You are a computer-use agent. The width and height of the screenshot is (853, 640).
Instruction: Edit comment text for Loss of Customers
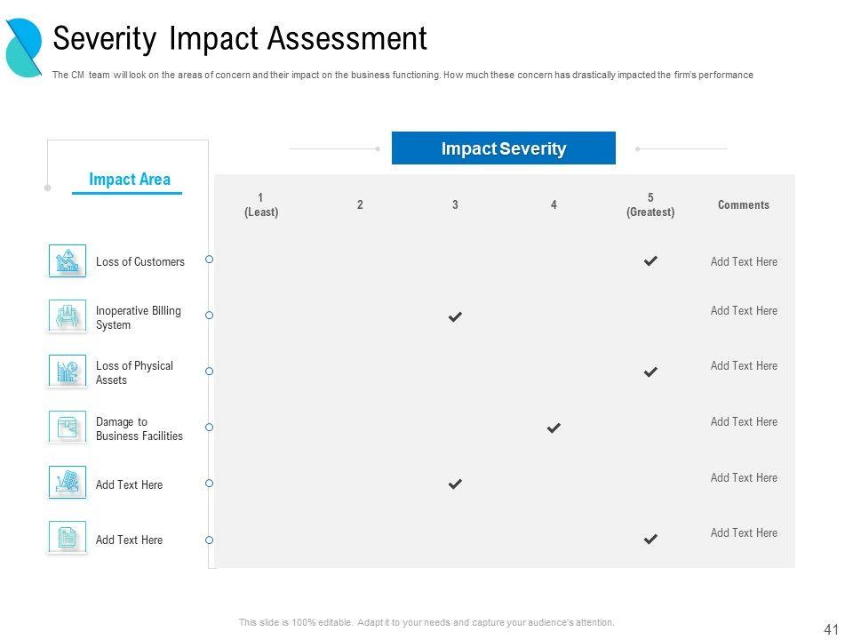tap(744, 261)
